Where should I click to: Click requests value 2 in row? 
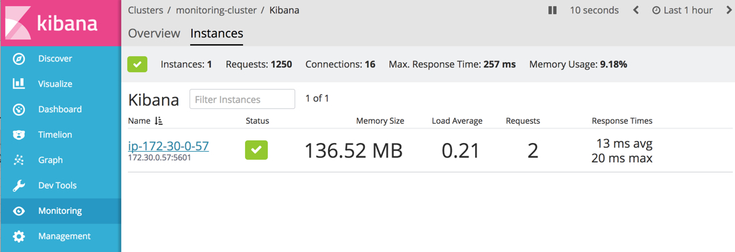tap(532, 151)
